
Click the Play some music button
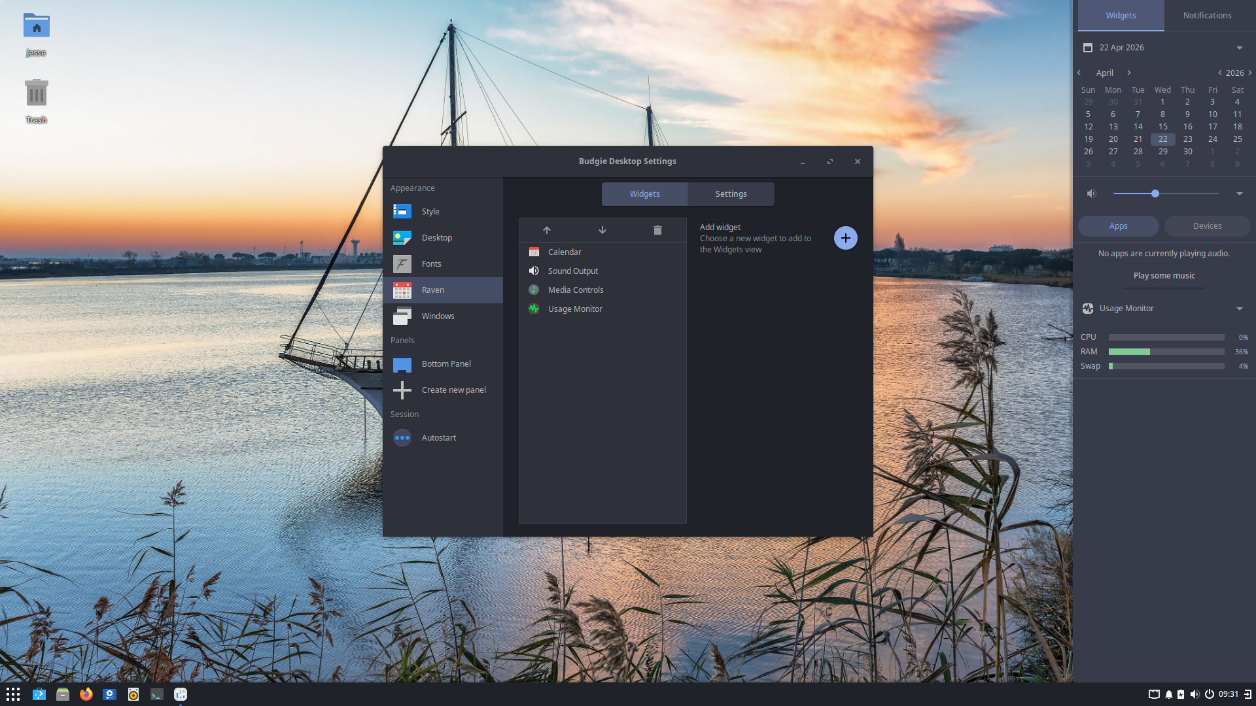pos(1164,276)
